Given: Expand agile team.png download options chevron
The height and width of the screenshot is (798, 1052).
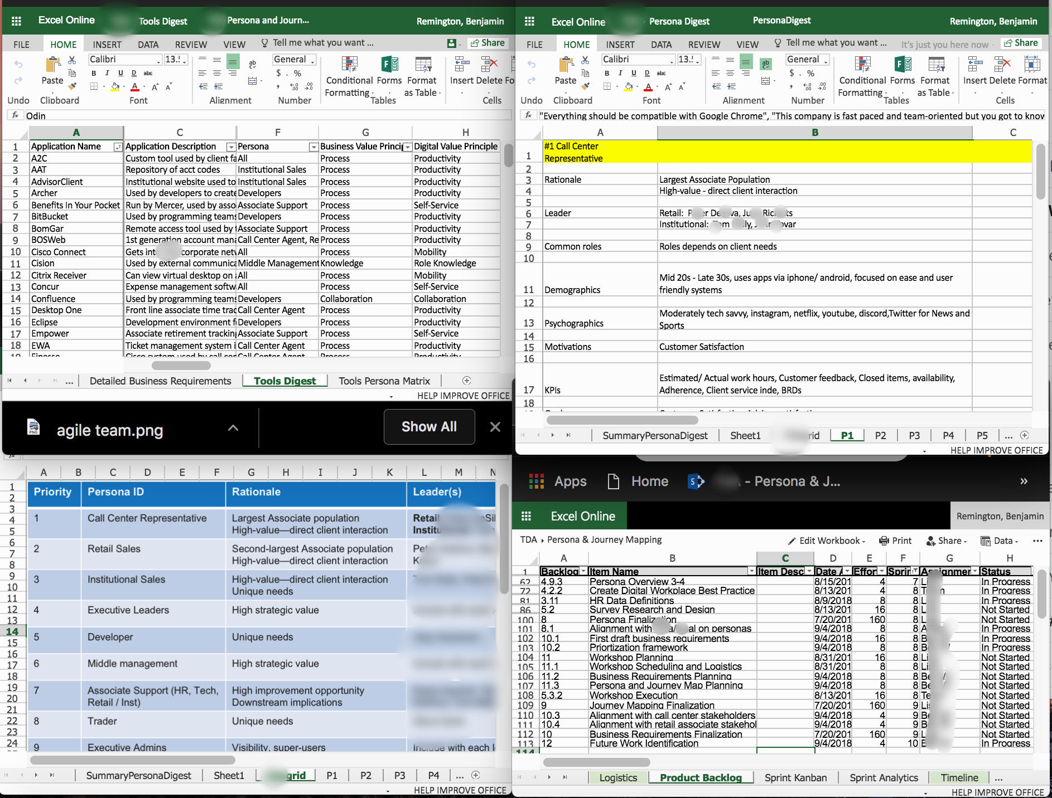Looking at the screenshot, I should tap(233, 428).
